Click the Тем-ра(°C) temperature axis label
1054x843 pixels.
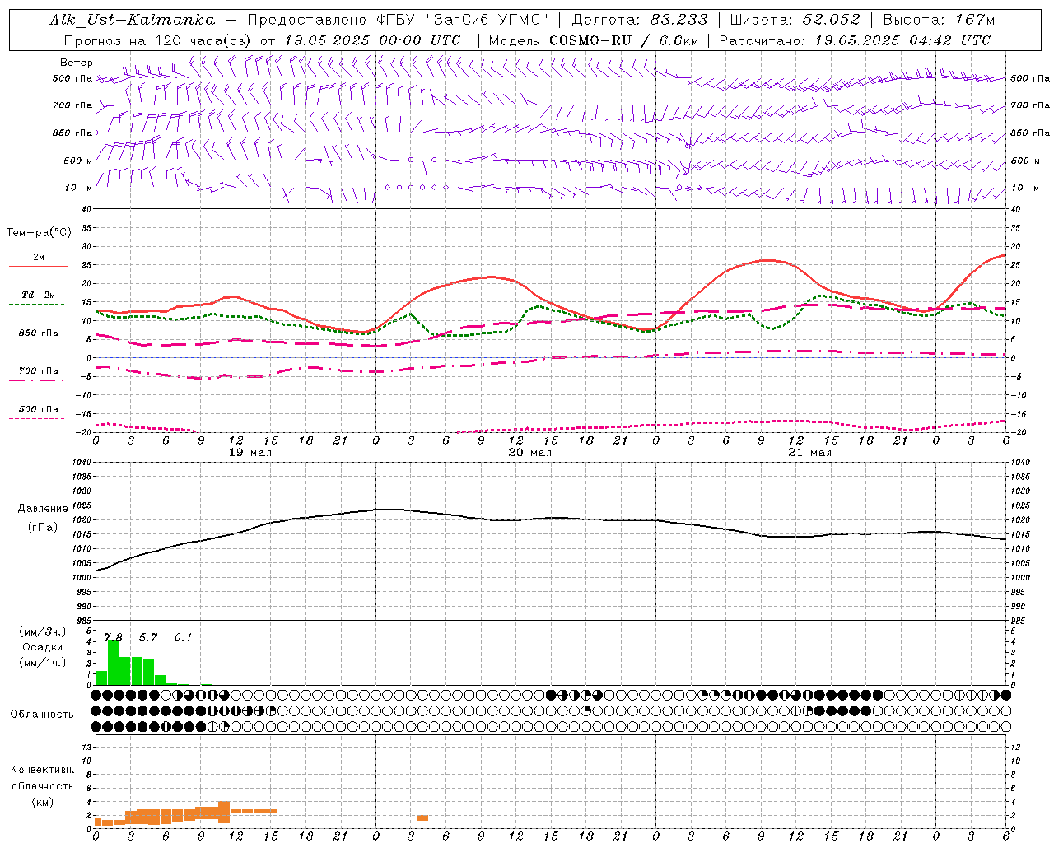(x=40, y=233)
